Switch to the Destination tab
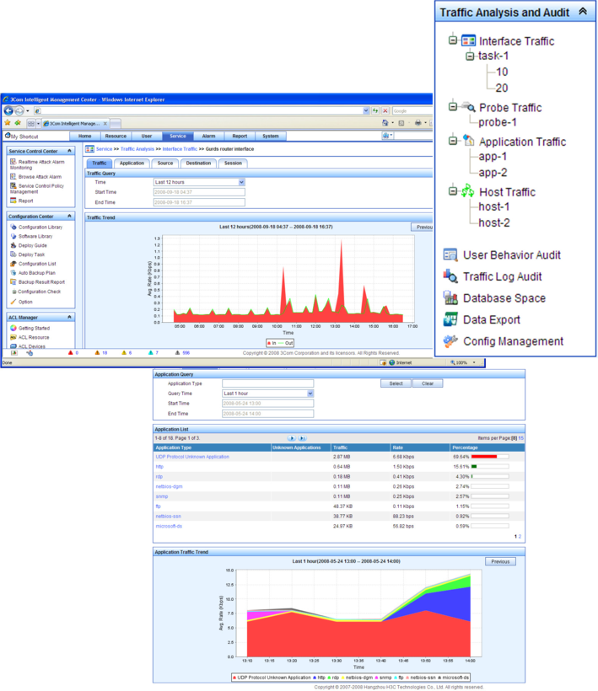 [198, 163]
